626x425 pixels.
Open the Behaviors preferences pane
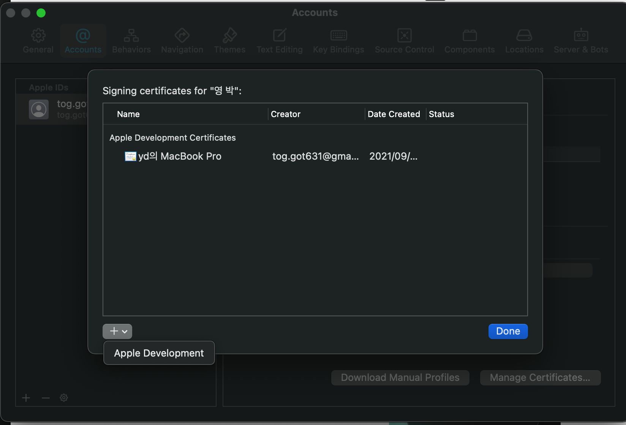131,41
